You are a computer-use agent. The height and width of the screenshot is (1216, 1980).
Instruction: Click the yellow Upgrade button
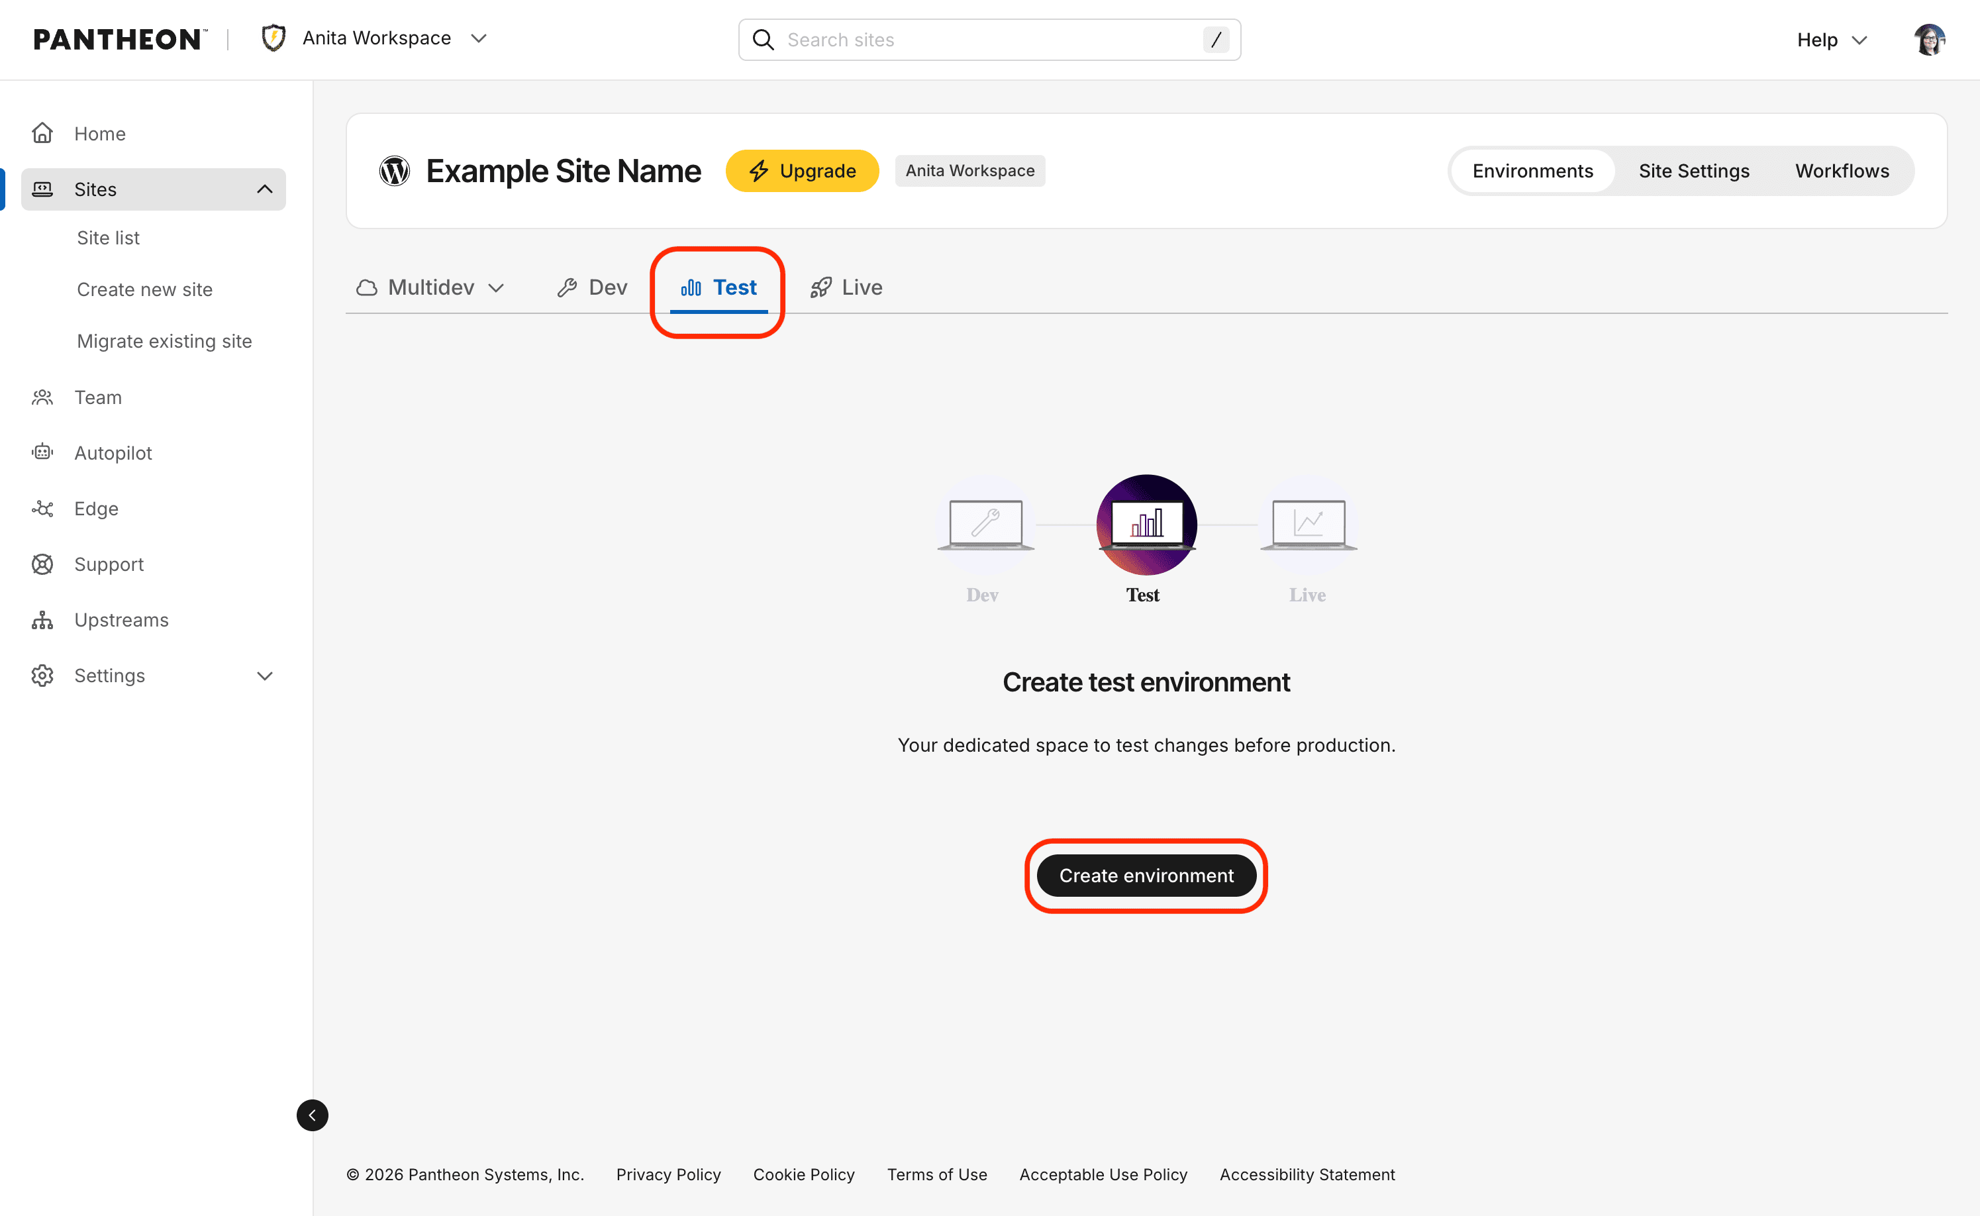pyautogui.click(x=803, y=170)
